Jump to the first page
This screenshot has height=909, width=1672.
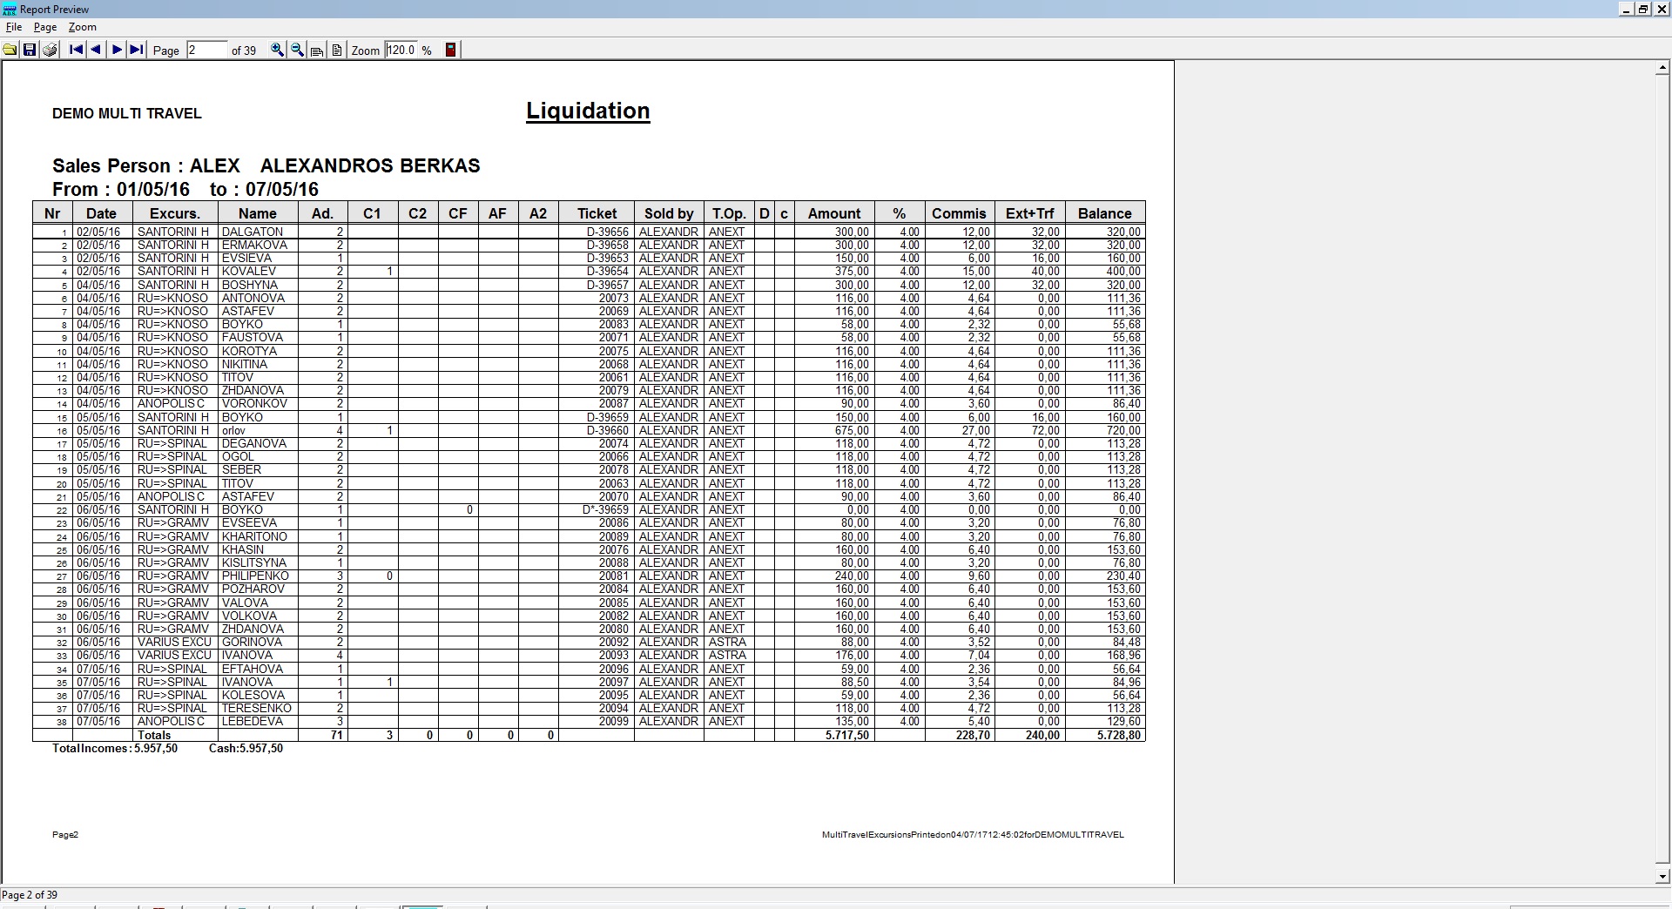(x=75, y=50)
